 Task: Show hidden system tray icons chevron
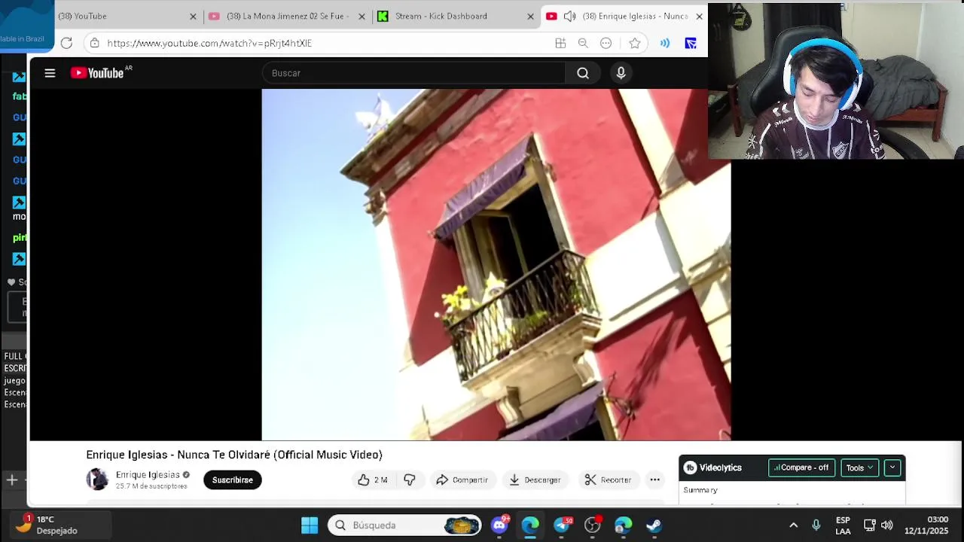793,525
